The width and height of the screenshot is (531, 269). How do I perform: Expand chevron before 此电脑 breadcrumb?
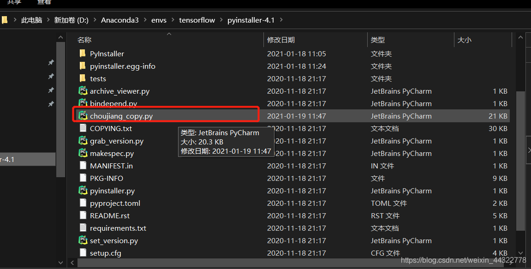point(15,20)
